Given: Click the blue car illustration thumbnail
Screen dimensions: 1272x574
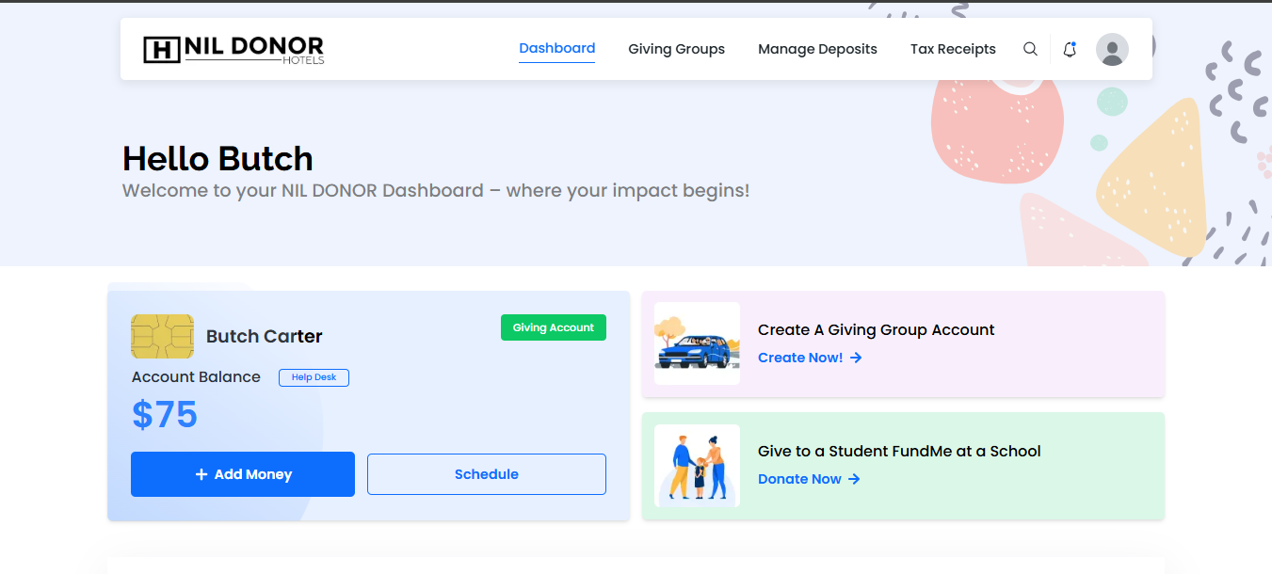Looking at the screenshot, I should [697, 343].
